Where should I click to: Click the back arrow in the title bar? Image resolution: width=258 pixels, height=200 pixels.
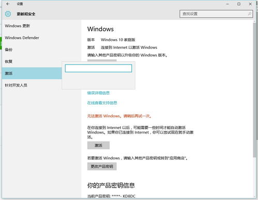pos(8,4)
